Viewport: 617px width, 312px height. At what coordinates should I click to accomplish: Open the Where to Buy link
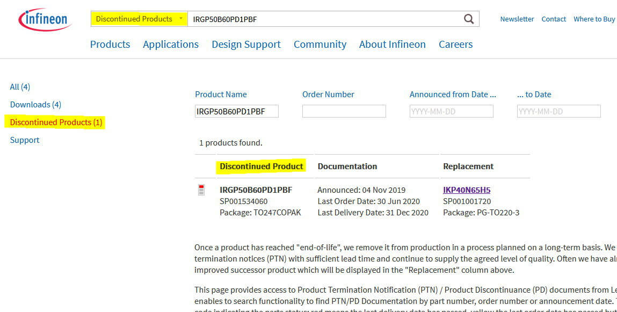pyautogui.click(x=594, y=19)
